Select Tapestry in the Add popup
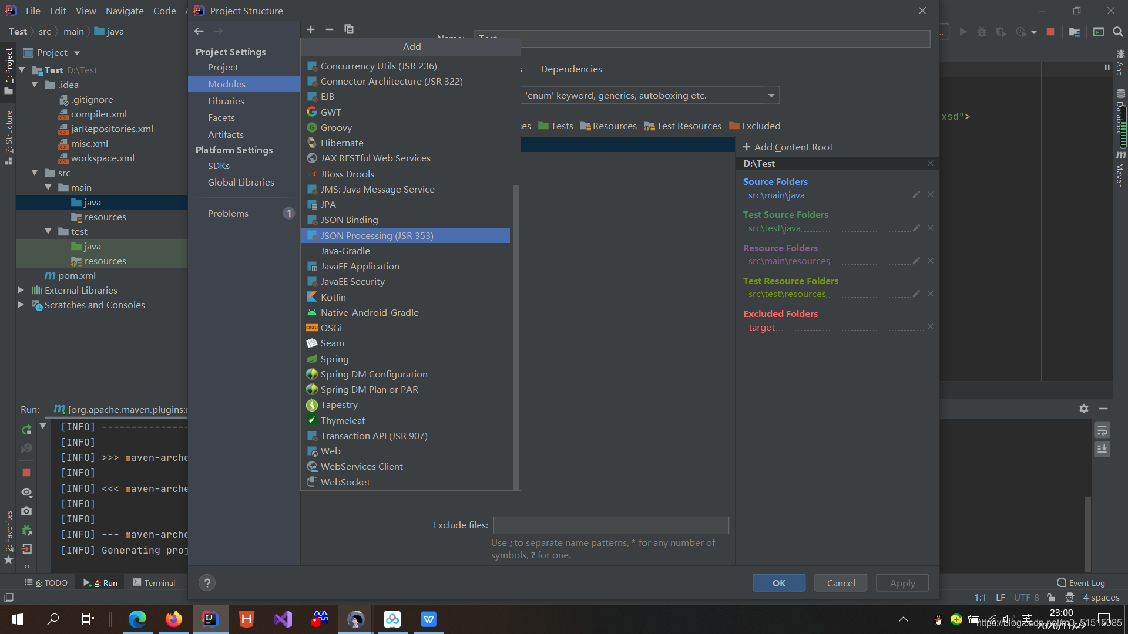This screenshot has width=1128, height=634. [405, 404]
